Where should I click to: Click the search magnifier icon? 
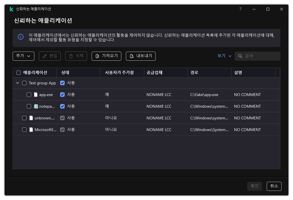pos(240,56)
